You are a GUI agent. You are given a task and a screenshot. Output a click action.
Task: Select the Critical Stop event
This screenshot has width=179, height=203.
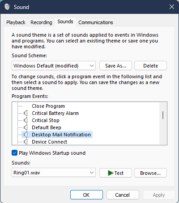coord(46,120)
